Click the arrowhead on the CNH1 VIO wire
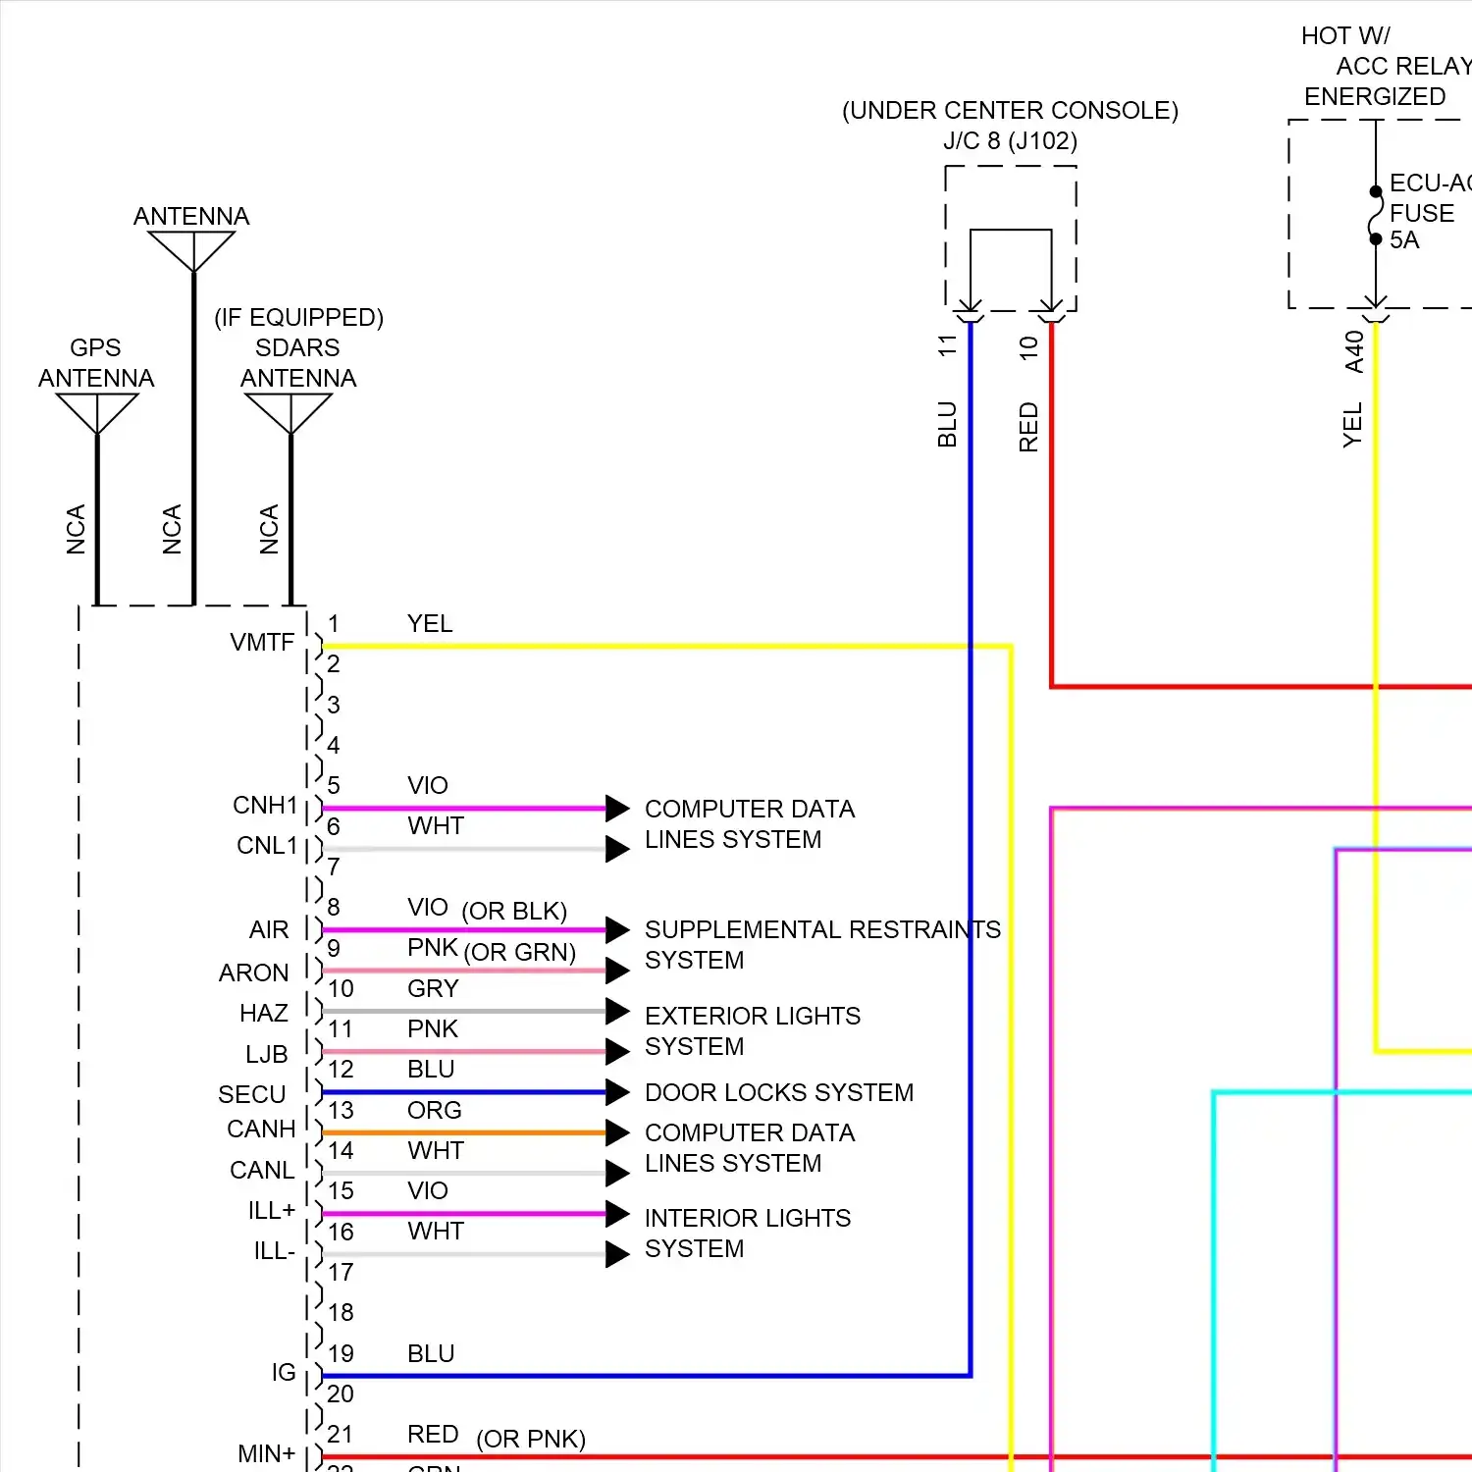The image size is (1472, 1472). (617, 809)
